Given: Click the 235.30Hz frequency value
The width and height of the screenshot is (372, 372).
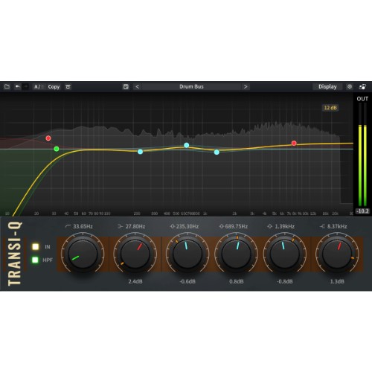Looking at the screenshot, I should coord(187,226).
